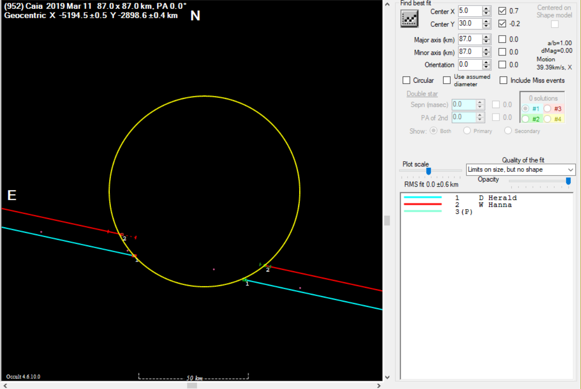The width and height of the screenshot is (581, 389).
Task: Click the E east marker on plot
Action: [x=12, y=195]
